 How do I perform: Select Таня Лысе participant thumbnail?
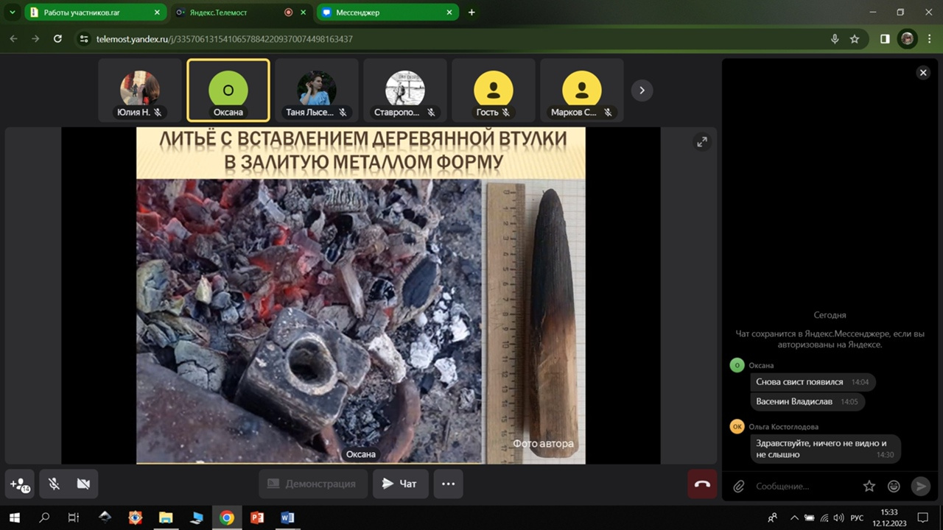pyautogui.click(x=317, y=91)
